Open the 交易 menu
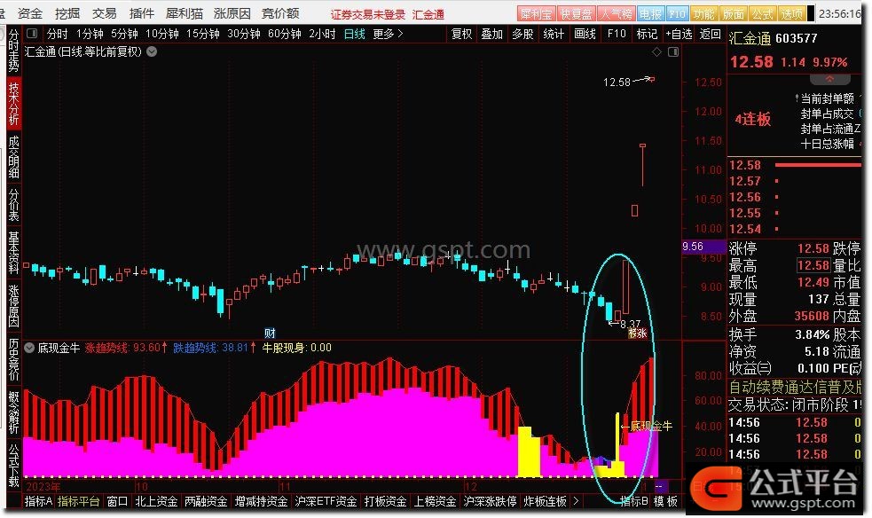This screenshot has width=872, height=518. [104, 13]
